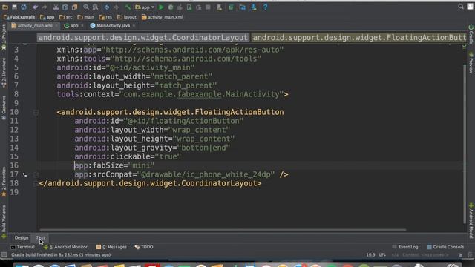Click the green Run app button

coord(161,7)
